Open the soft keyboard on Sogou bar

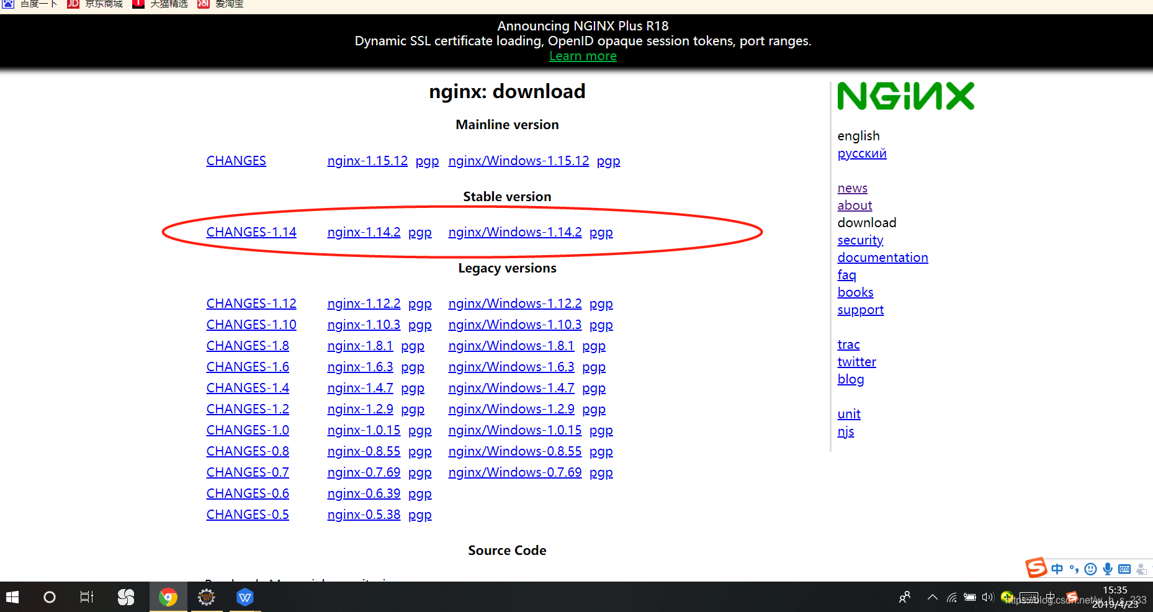tap(1124, 569)
